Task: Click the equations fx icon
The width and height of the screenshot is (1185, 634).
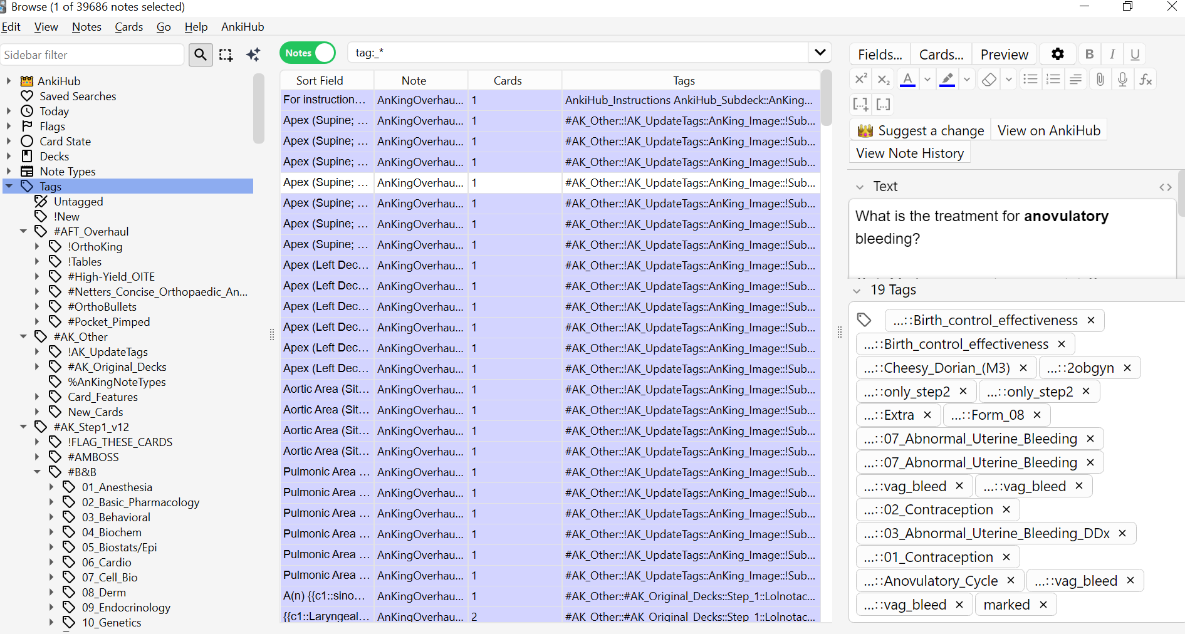Action: [x=1146, y=80]
